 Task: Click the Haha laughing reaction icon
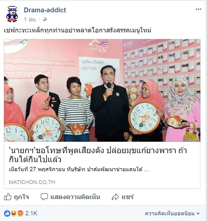[14, 213]
